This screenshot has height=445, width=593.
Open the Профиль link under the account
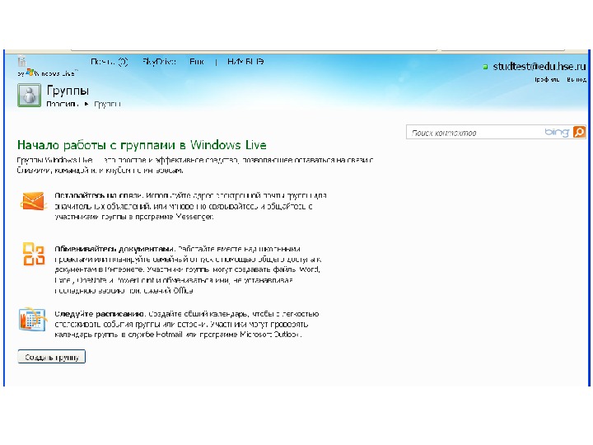click(547, 79)
